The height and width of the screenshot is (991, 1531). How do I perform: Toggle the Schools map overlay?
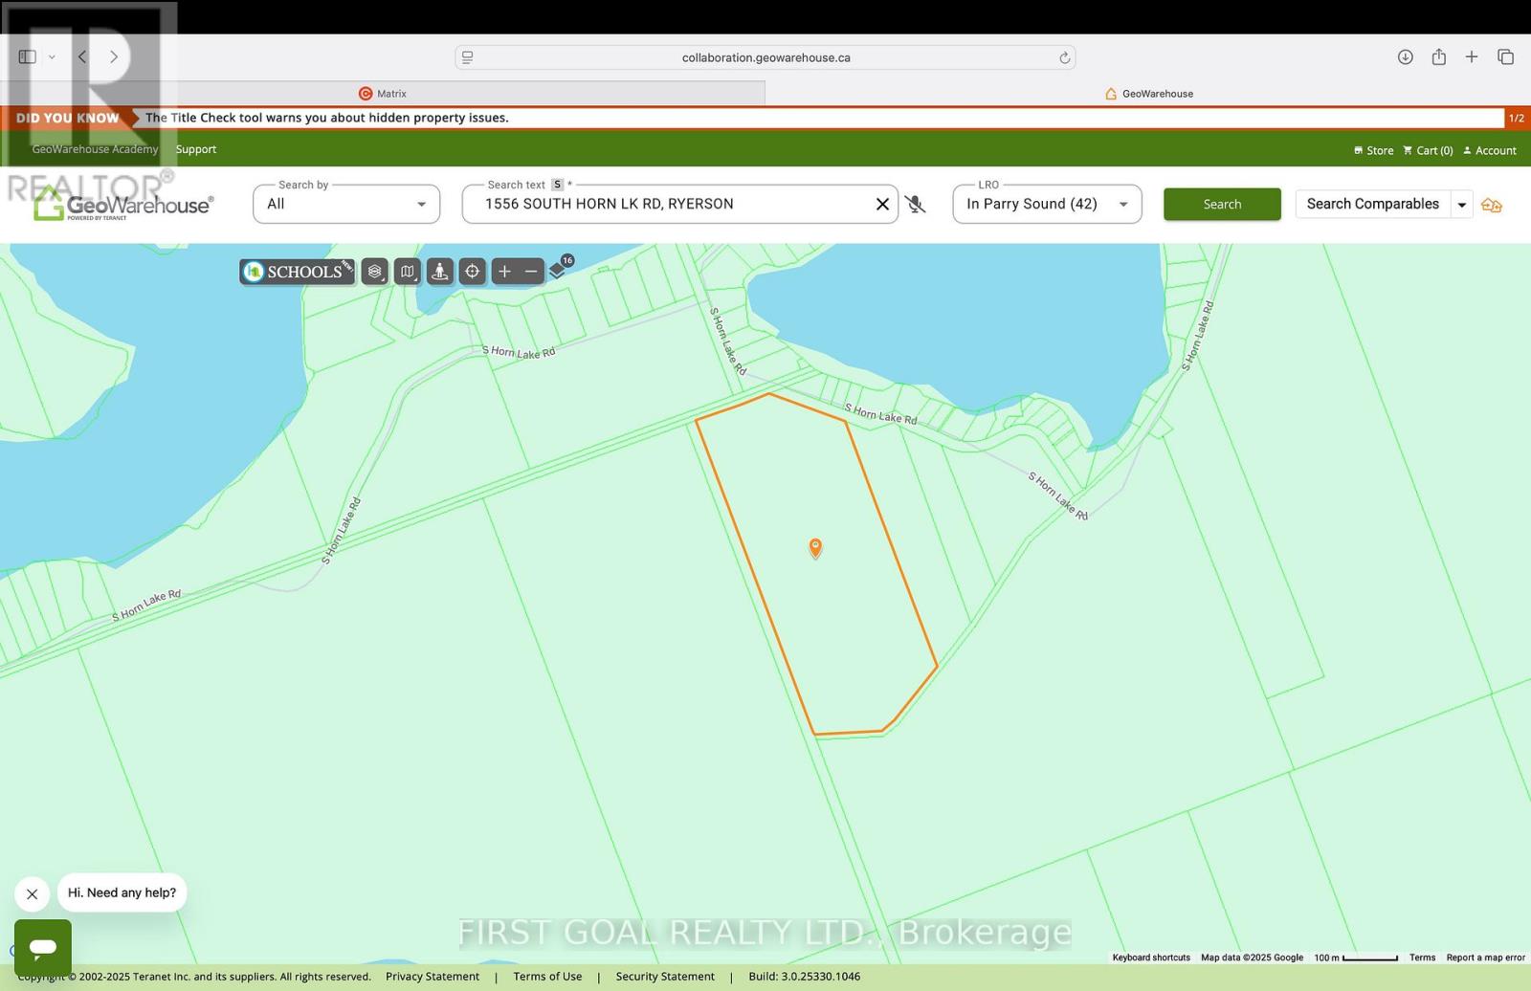pyautogui.click(x=297, y=272)
